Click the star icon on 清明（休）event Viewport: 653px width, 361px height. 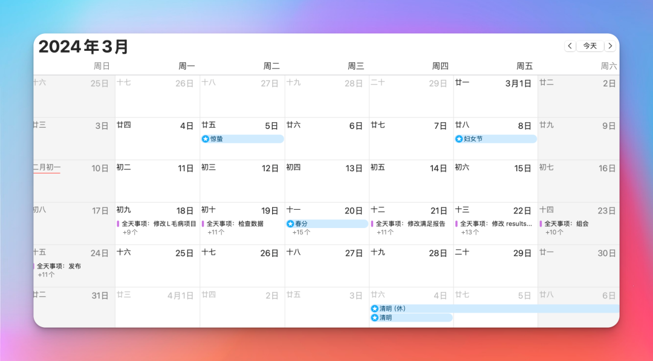(375, 308)
